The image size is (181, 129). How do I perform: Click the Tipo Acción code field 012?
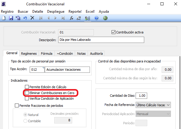(37, 70)
